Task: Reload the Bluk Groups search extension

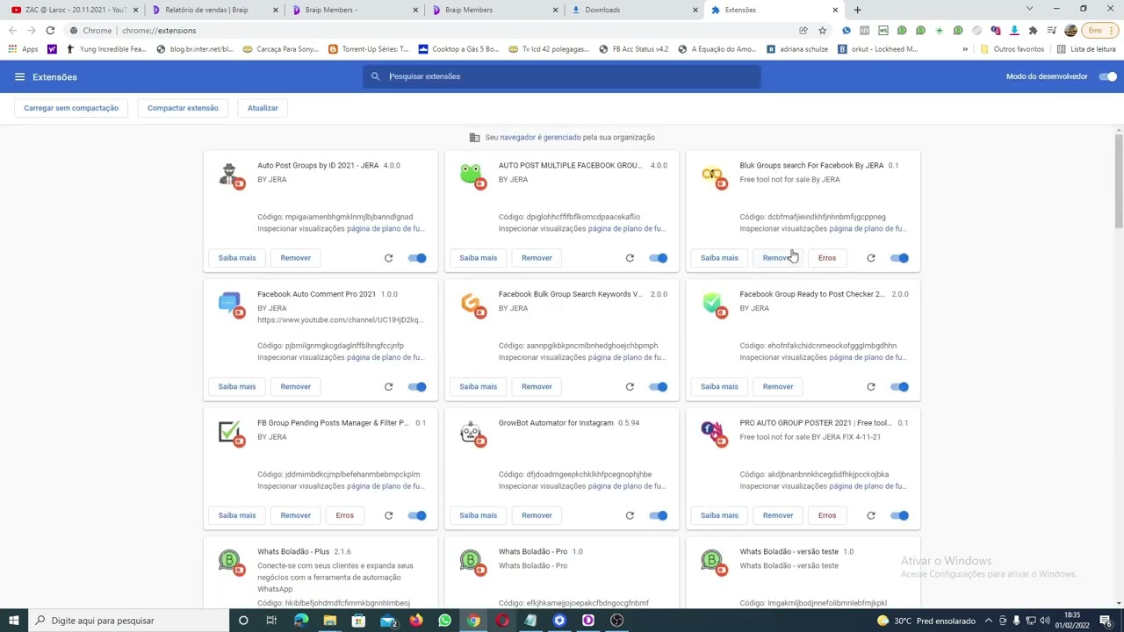Action: click(x=870, y=258)
